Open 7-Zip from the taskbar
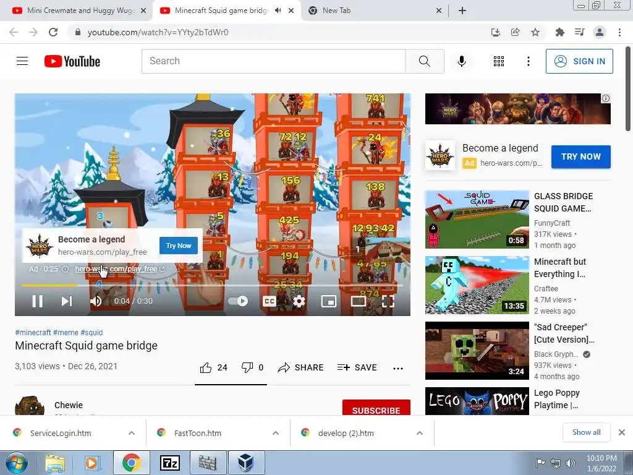Viewport: 633px width, 475px height. (x=170, y=463)
